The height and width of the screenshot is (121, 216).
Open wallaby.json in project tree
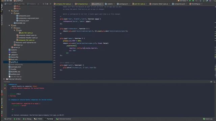(x=14, y=74)
